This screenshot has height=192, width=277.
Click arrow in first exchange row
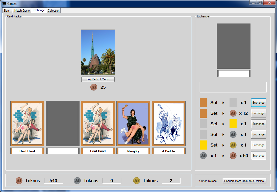point(223,103)
